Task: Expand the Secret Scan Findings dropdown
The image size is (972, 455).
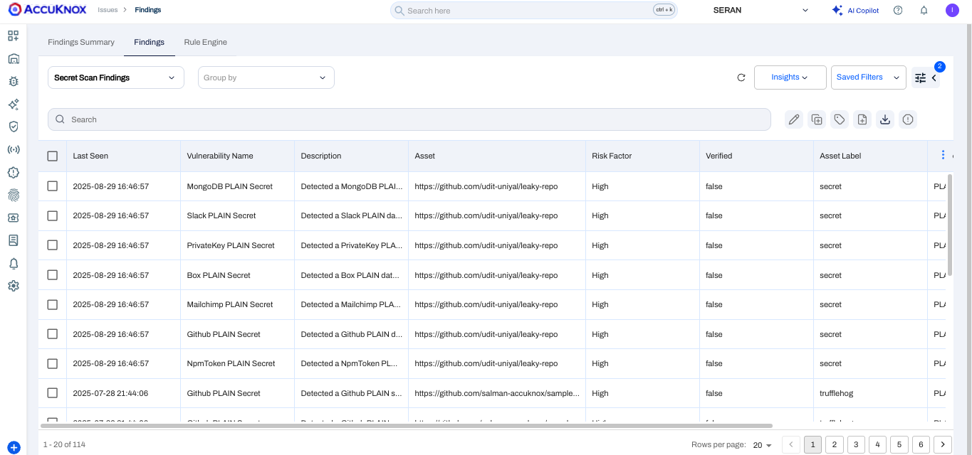Action: (x=116, y=77)
